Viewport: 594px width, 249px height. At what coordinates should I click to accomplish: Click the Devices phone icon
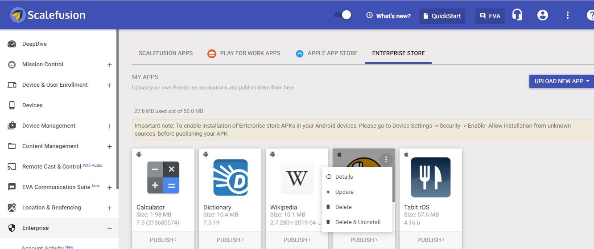pos(12,105)
